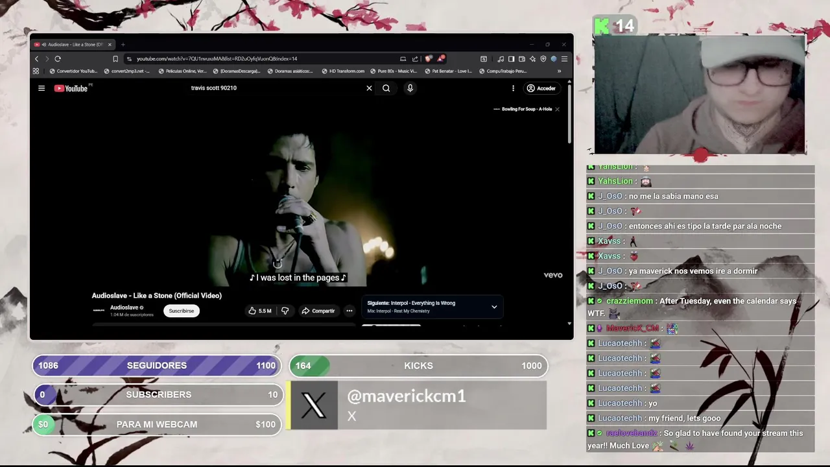830x467 pixels.
Task: Open the Brave VPN shield icon
Action: click(x=543, y=58)
